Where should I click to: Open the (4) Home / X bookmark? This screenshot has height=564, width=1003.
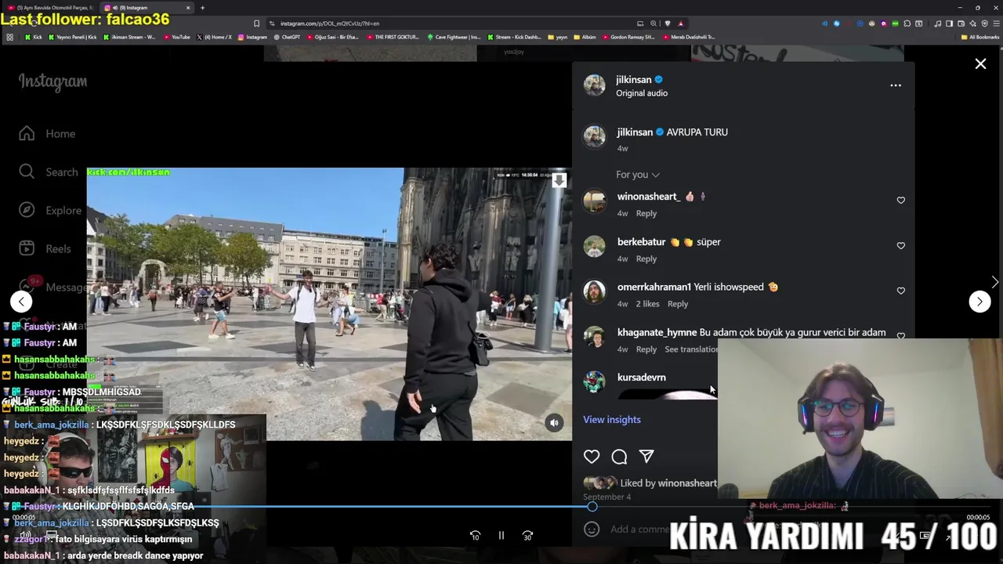[x=214, y=37]
